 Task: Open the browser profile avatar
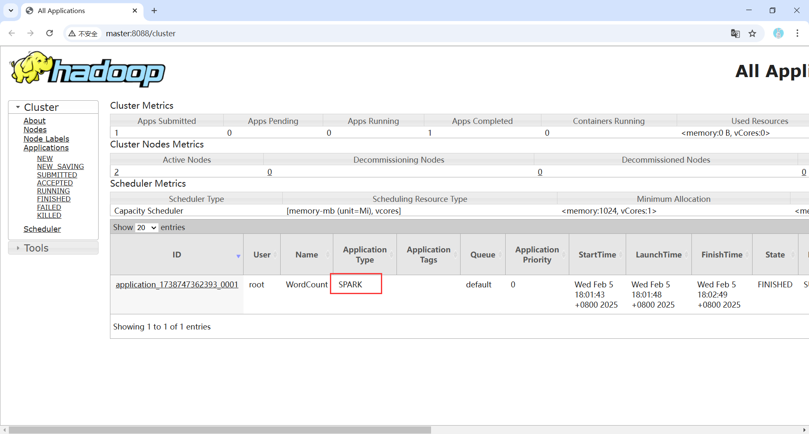778,33
